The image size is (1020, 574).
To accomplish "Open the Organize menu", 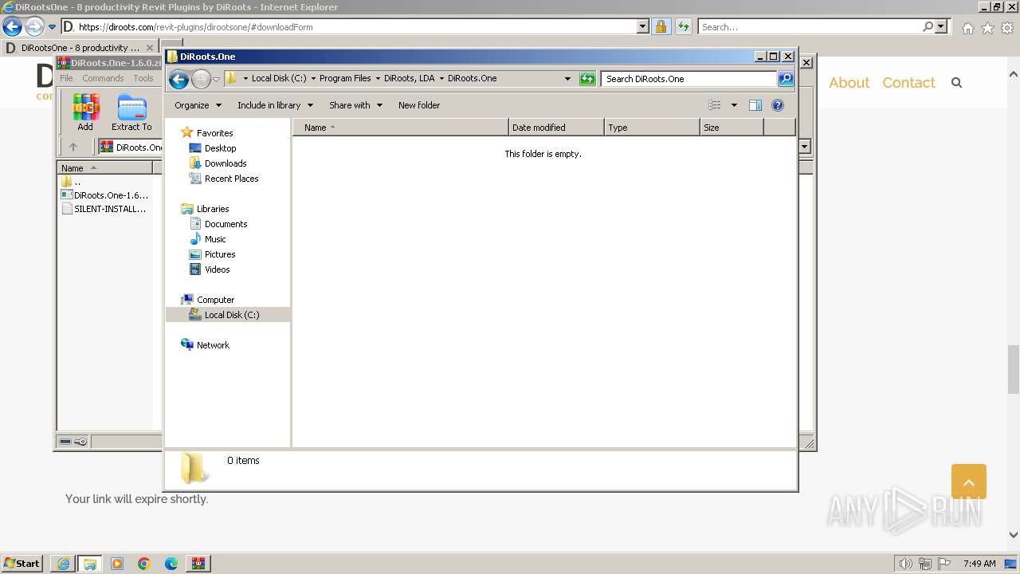I will pyautogui.click(x=197, y=105).
